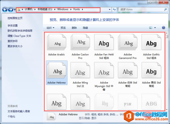Expand the arrow after Windows in path

coord(71,9)
